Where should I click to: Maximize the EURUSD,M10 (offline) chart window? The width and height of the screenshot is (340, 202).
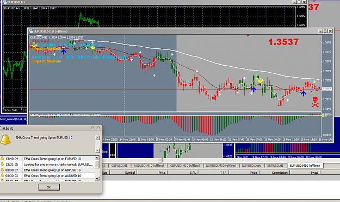click(325, 31)
